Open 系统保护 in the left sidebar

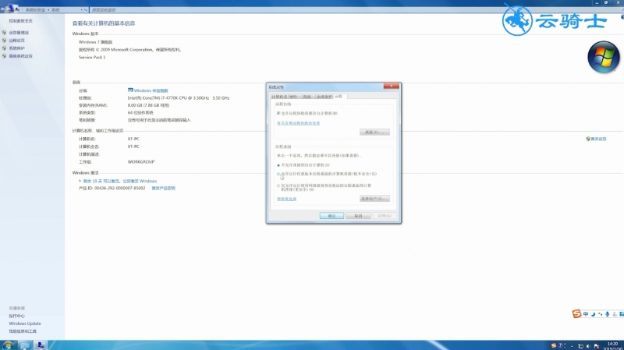click(x=16, y=48)
